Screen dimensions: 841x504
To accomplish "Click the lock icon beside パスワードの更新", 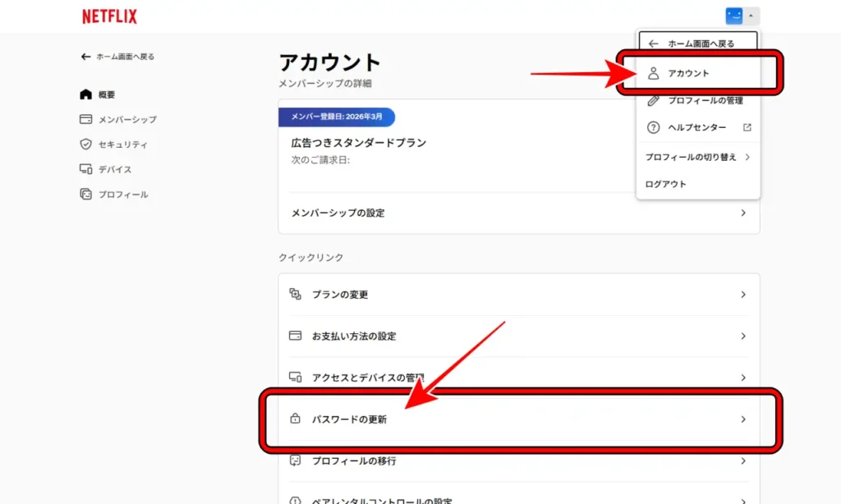I will [296, 419].
